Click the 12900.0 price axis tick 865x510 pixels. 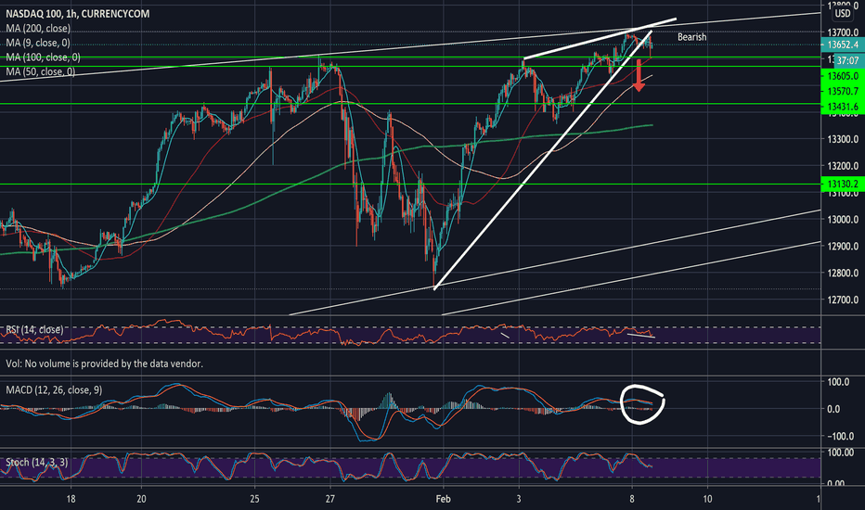843,246
